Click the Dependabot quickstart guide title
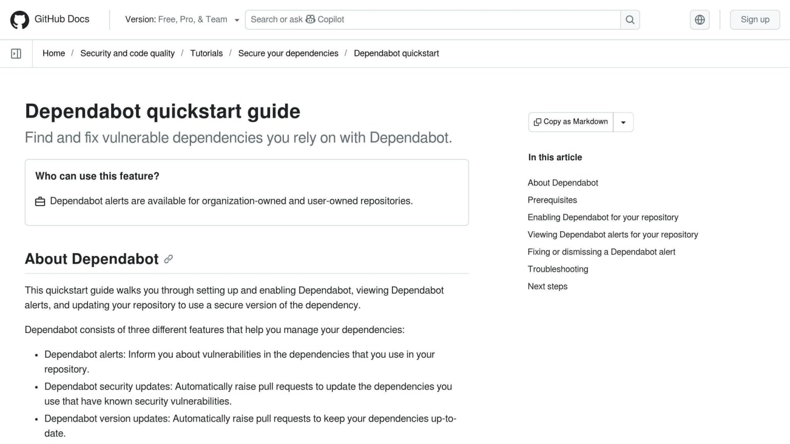Screen dimensions: 790x444 (163, 111)
